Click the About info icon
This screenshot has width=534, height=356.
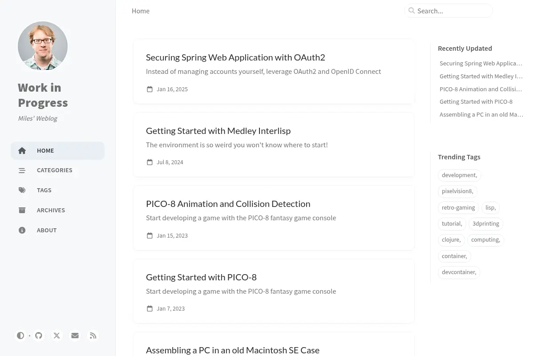coord(22,230)
